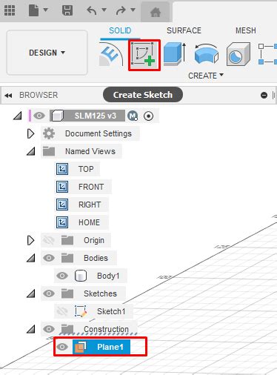
Task: Click the Create Sketch tool icon
Action: point(144,55)
